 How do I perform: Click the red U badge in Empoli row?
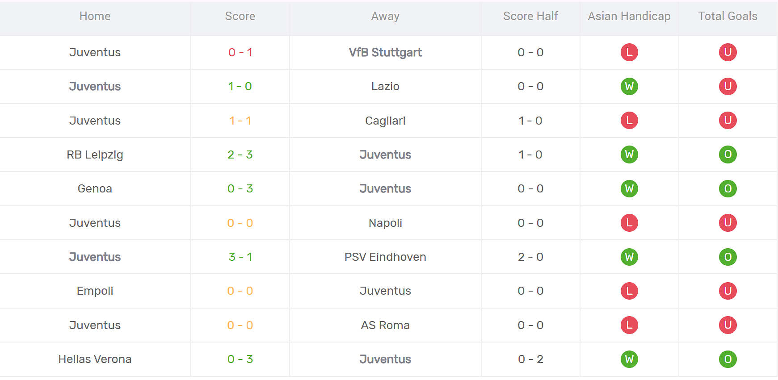point(728,291)
